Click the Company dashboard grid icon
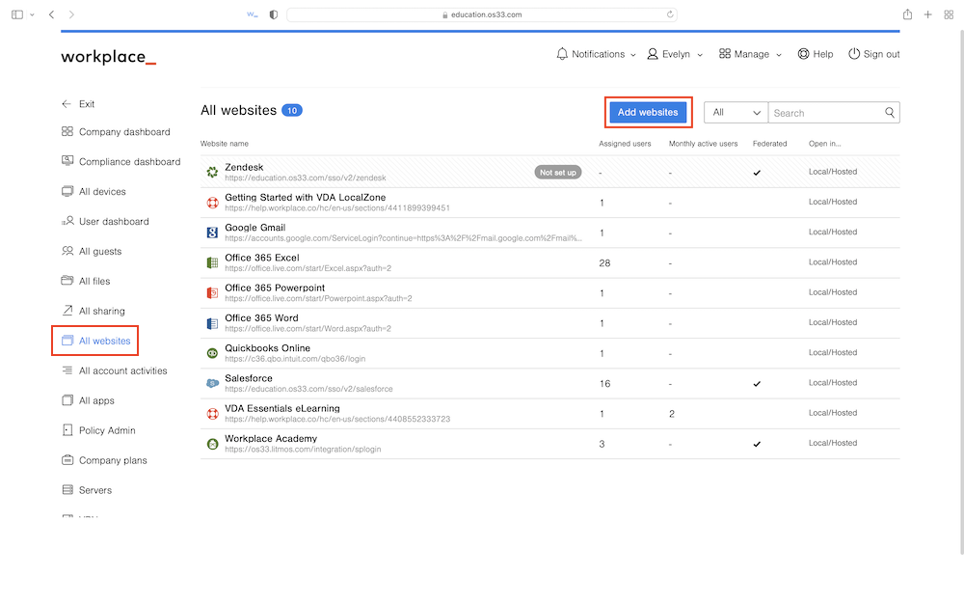964x603 pixels. point(67,131)
